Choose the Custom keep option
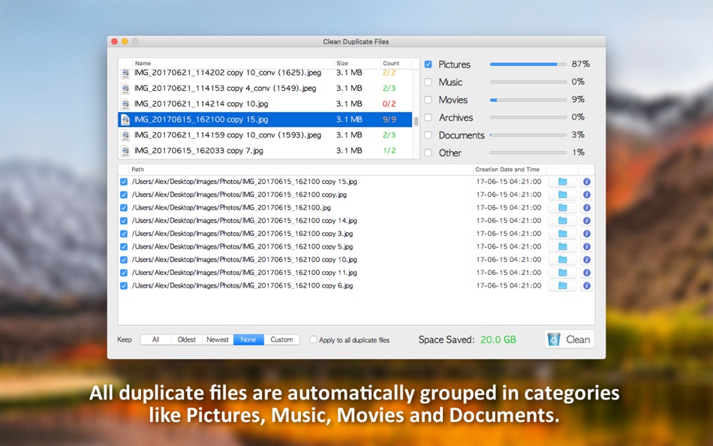This screenshot has width=713, height=446. tap(281, 339)
